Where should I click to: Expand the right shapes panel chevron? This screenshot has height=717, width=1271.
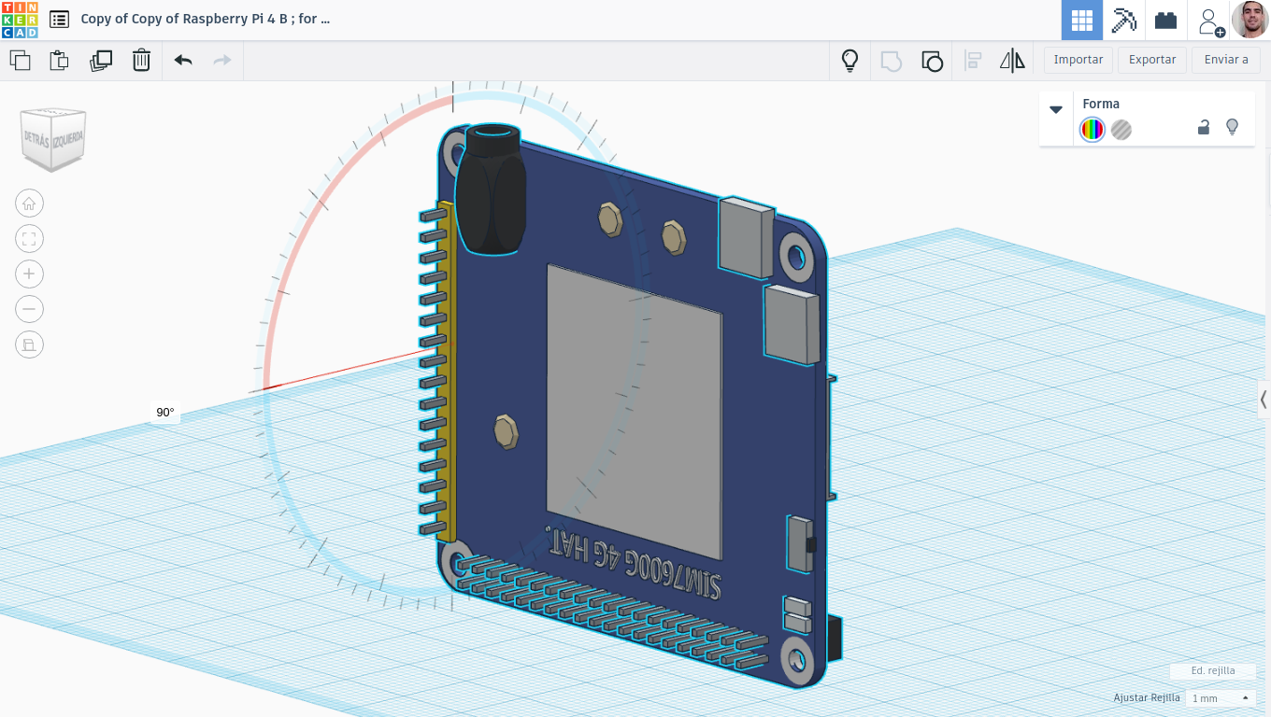click(1264, 400)
